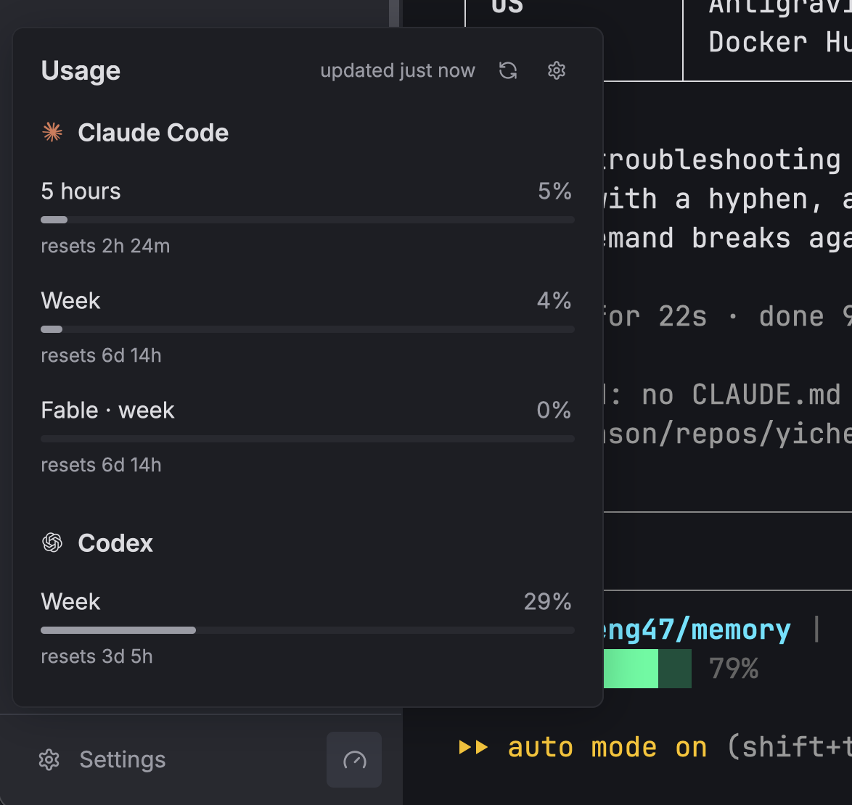Click the 'auto mode on' status text
The width and height of the screenshot is (852, 805).
pos(607,748)
